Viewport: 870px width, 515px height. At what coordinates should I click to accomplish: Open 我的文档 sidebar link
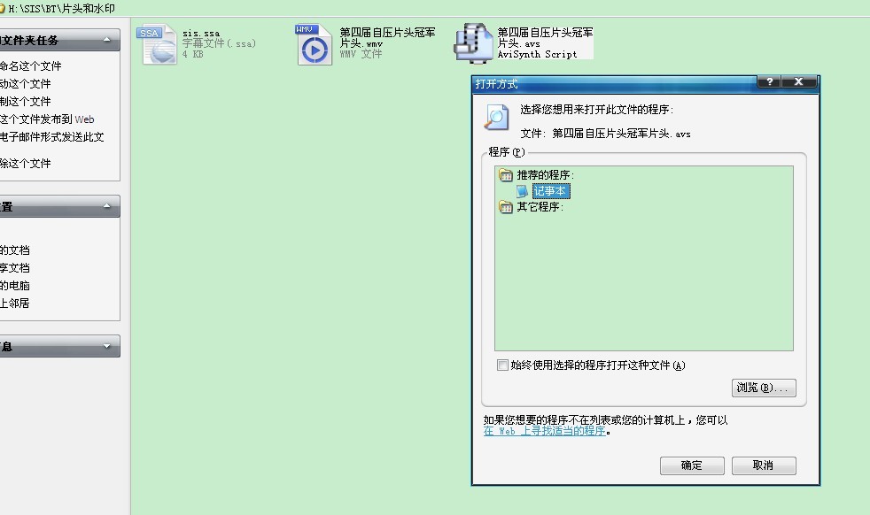tap(15, 250)
